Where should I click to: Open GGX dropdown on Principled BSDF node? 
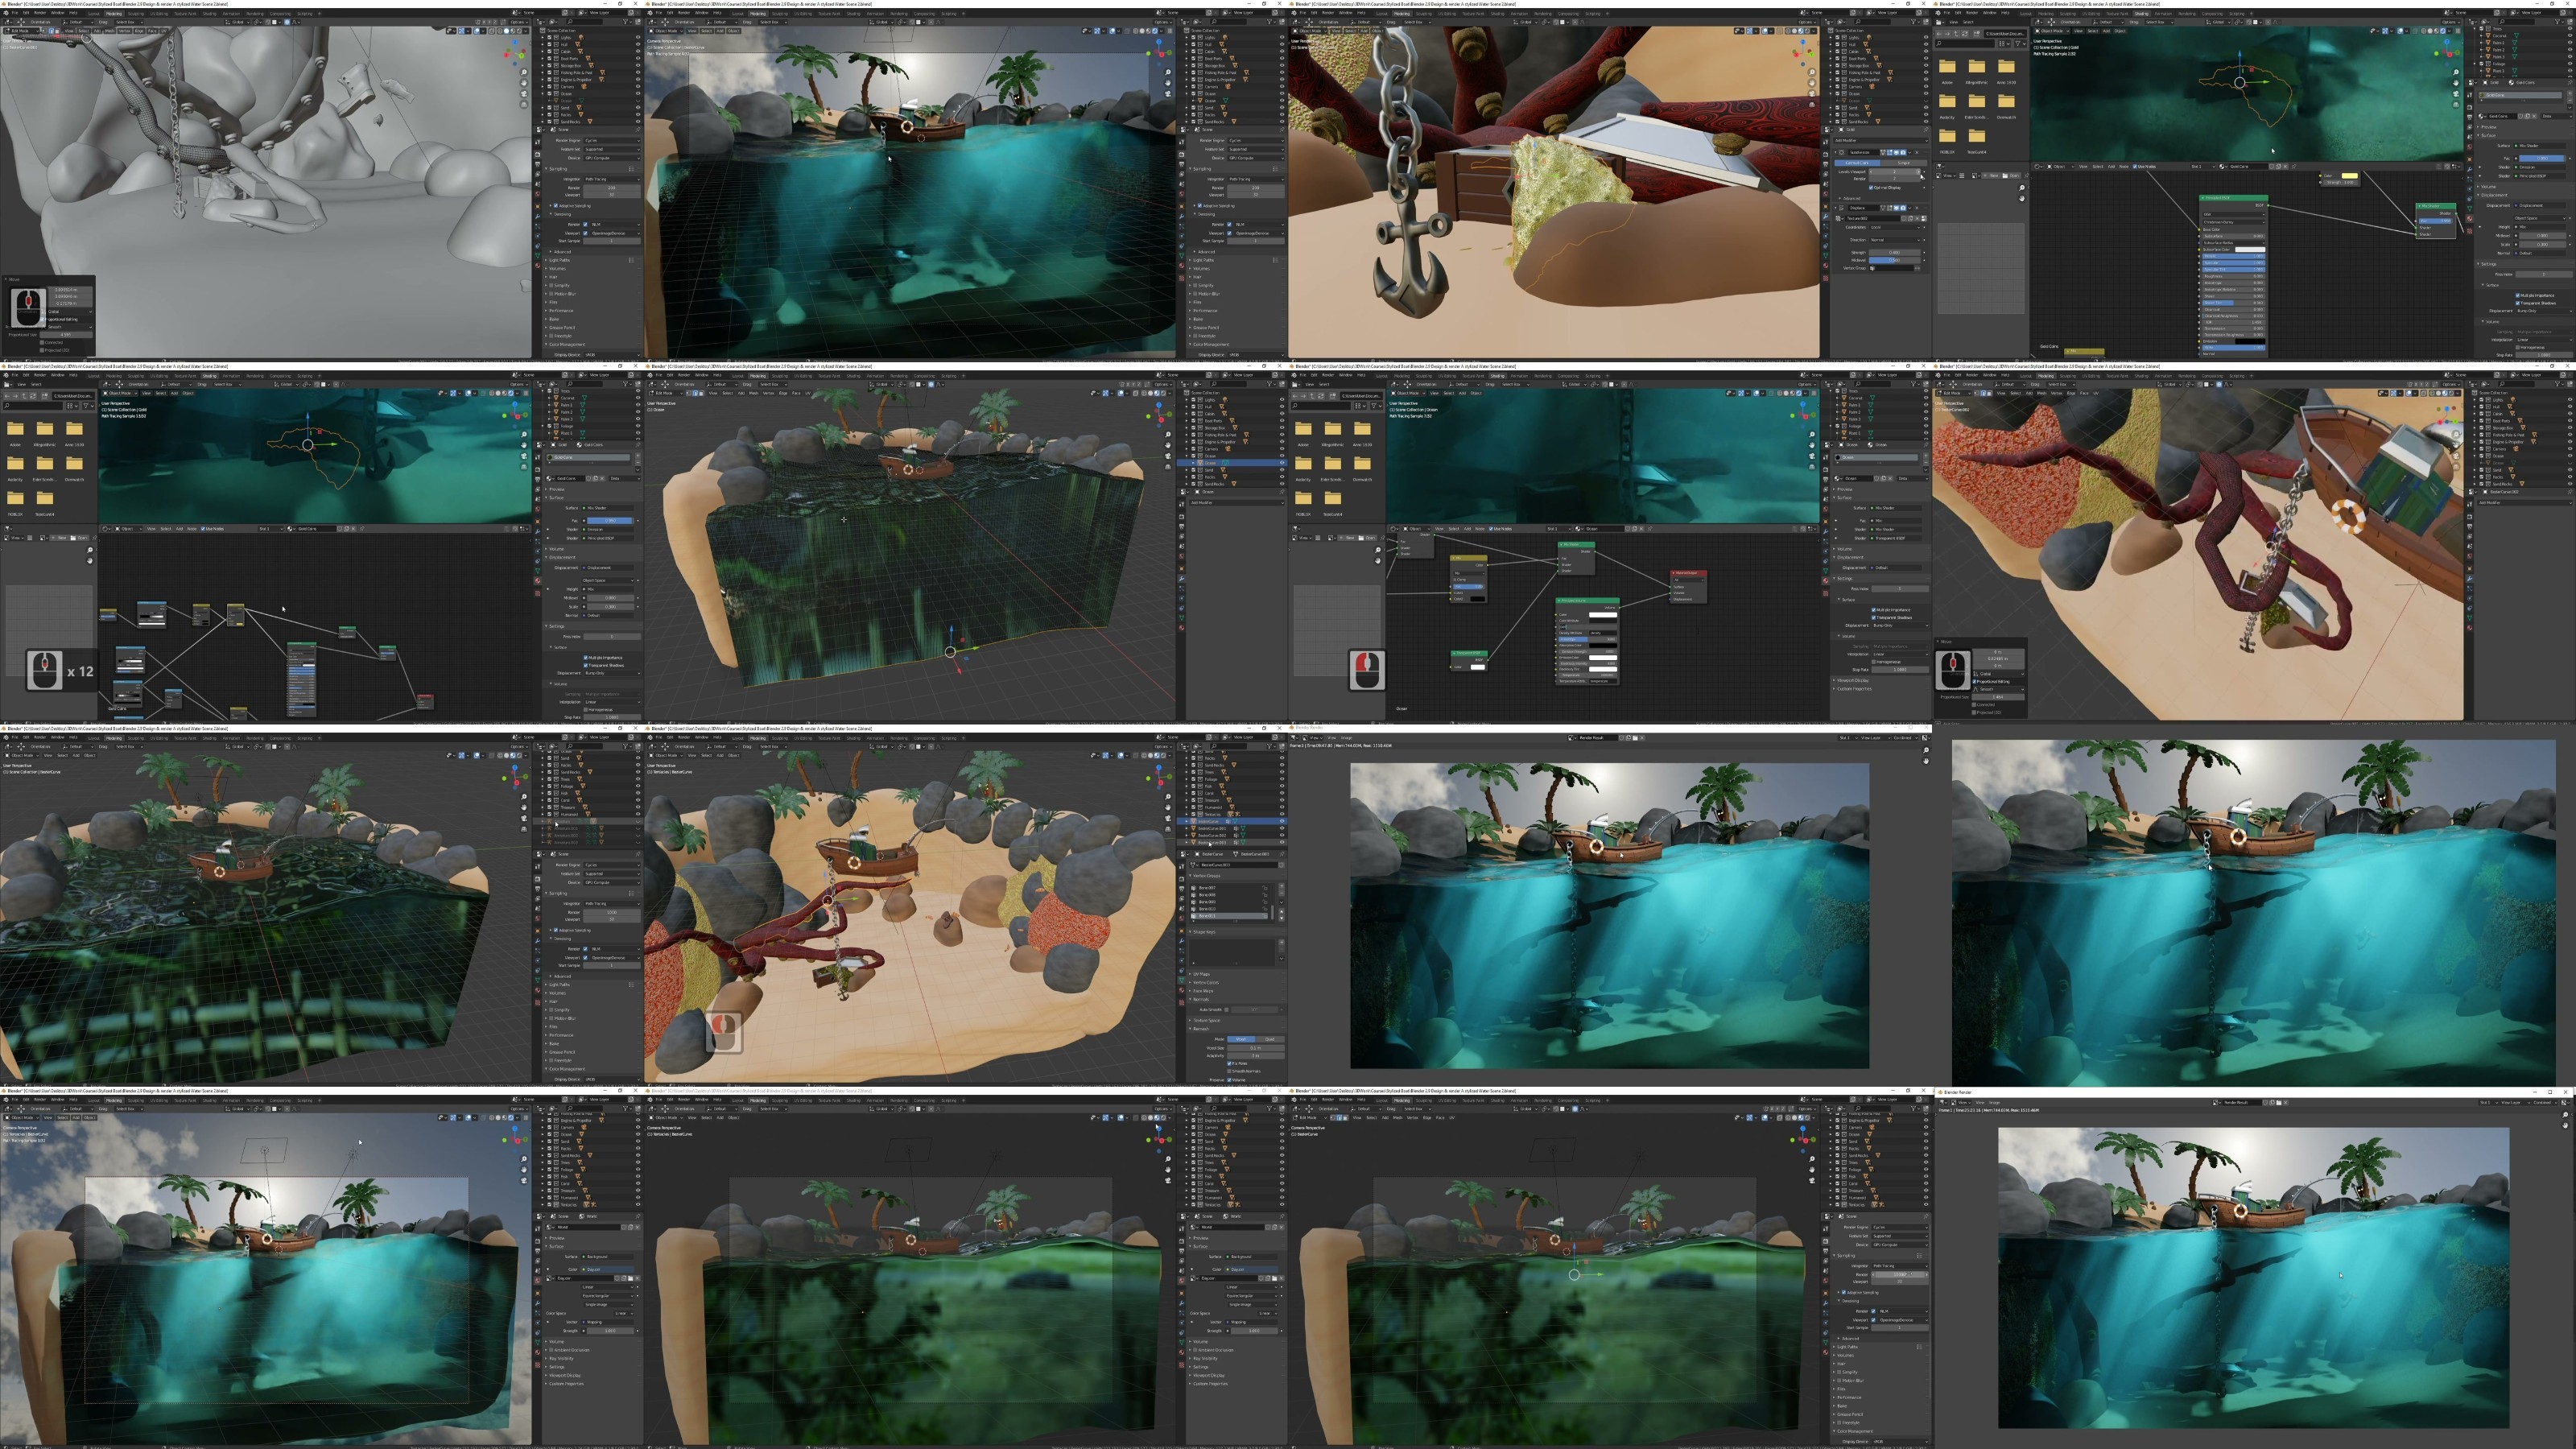click(2233, 214)
